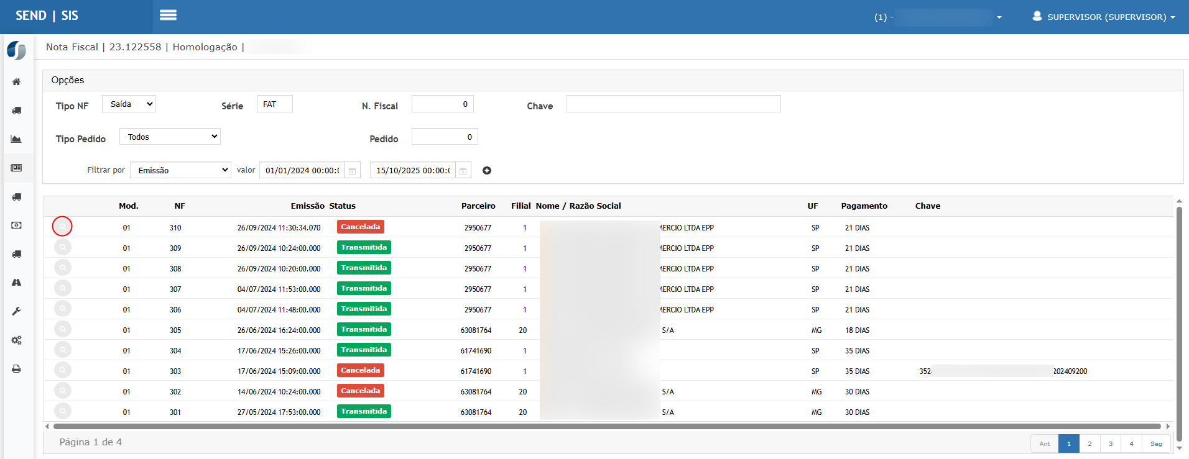Open calendar picker for start date 01/01/2024
The image size is (1189, 459).
[352, 171]
